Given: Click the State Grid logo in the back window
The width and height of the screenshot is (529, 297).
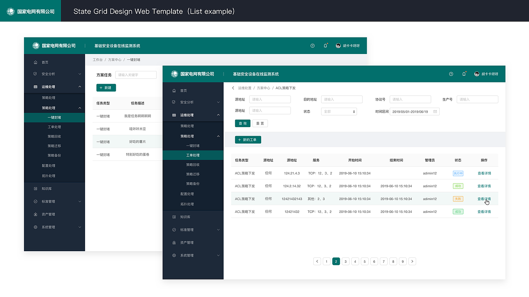Looking at the screenshot, I should [x=36, y=46].
